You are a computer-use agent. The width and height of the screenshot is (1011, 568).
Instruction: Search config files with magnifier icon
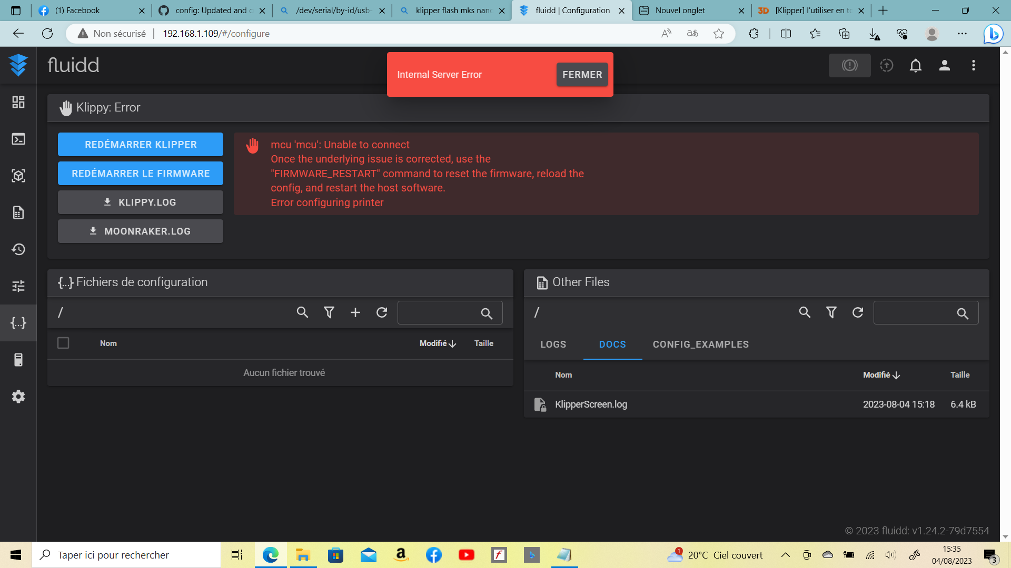(x=302, y=312)
